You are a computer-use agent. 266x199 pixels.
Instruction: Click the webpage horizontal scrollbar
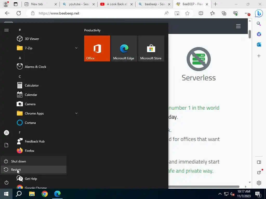pos(204,187)
